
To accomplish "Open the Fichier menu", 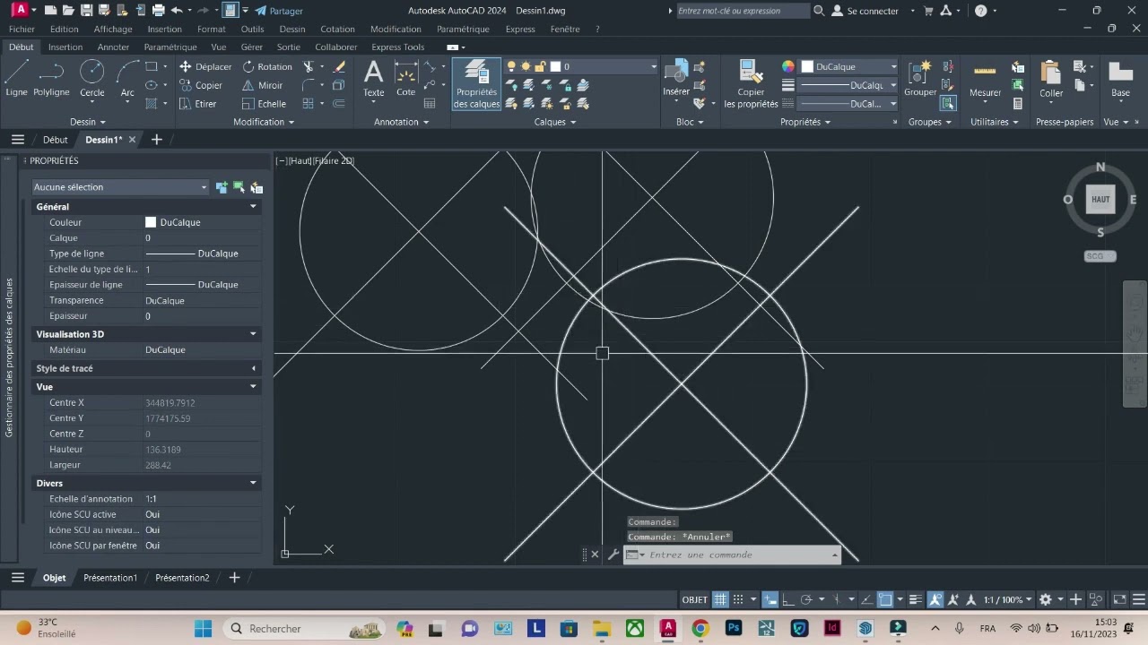I will tap(22, 29).
